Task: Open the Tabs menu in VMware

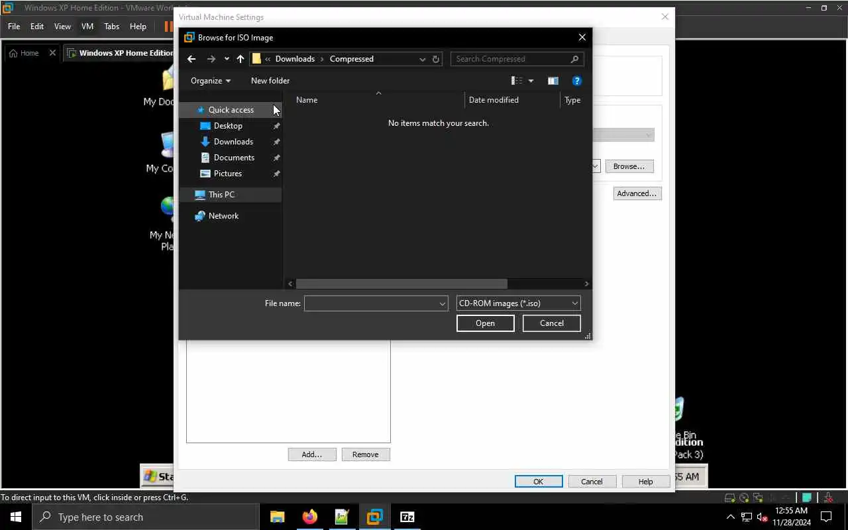Action: pos(112,26)
